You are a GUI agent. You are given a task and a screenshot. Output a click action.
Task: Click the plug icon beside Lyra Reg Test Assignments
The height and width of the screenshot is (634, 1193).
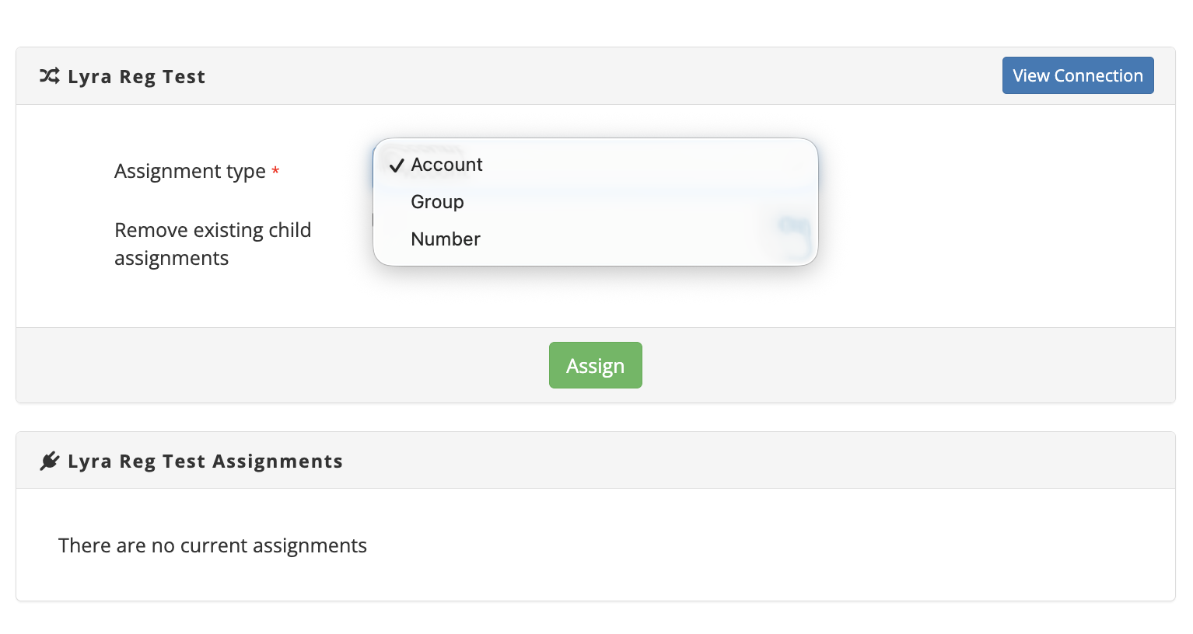[50, 461]
